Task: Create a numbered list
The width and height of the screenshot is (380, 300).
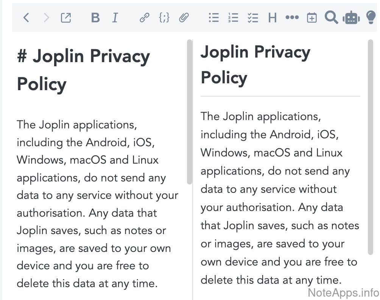Action: coord(233,17)
